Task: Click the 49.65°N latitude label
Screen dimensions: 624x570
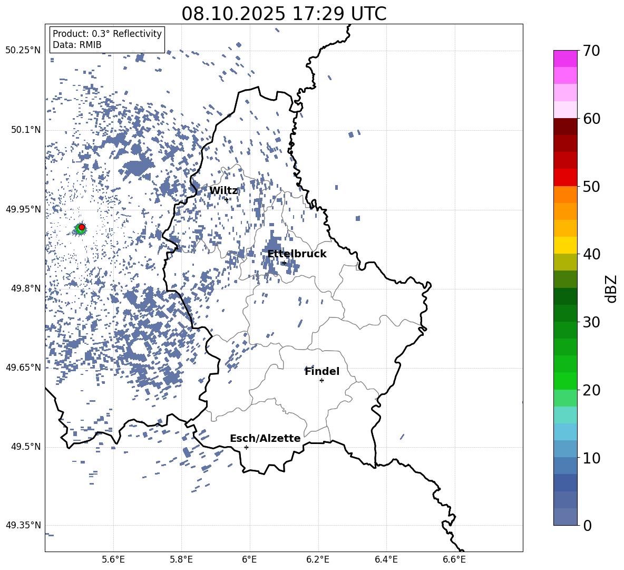Action: 23,367
